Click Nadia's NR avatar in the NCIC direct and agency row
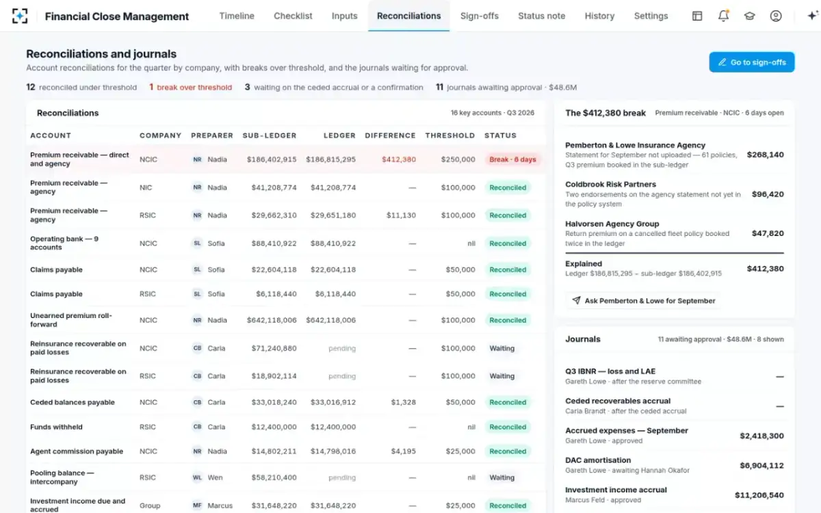 coord(197,159)
